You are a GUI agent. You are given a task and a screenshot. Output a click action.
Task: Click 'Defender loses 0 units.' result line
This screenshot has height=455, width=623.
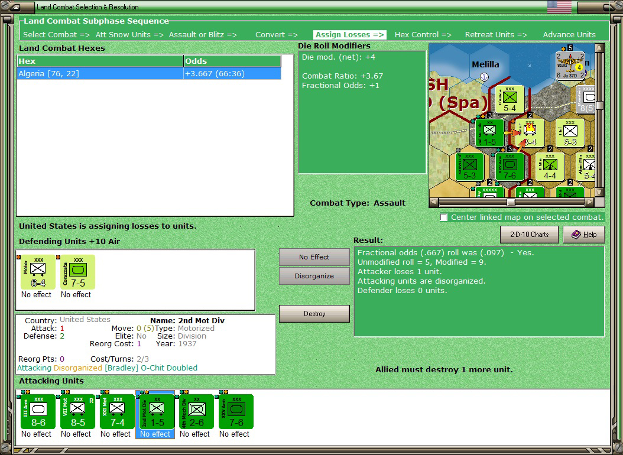point(402,291)
